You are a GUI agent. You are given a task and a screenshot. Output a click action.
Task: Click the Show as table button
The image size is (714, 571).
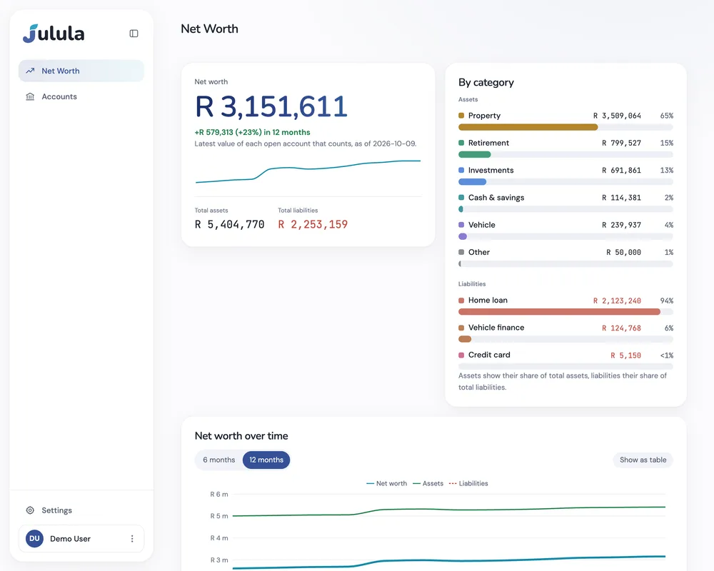point(643,460)
